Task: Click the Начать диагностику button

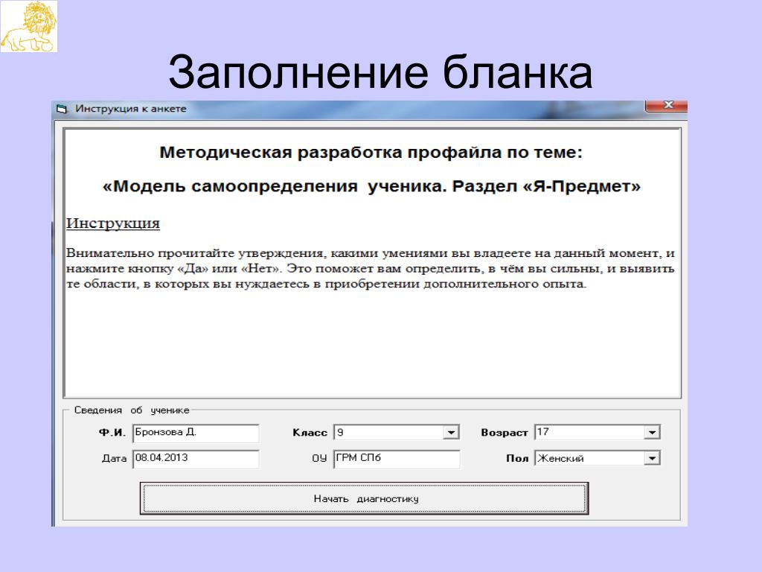Action: click(364, 498)
